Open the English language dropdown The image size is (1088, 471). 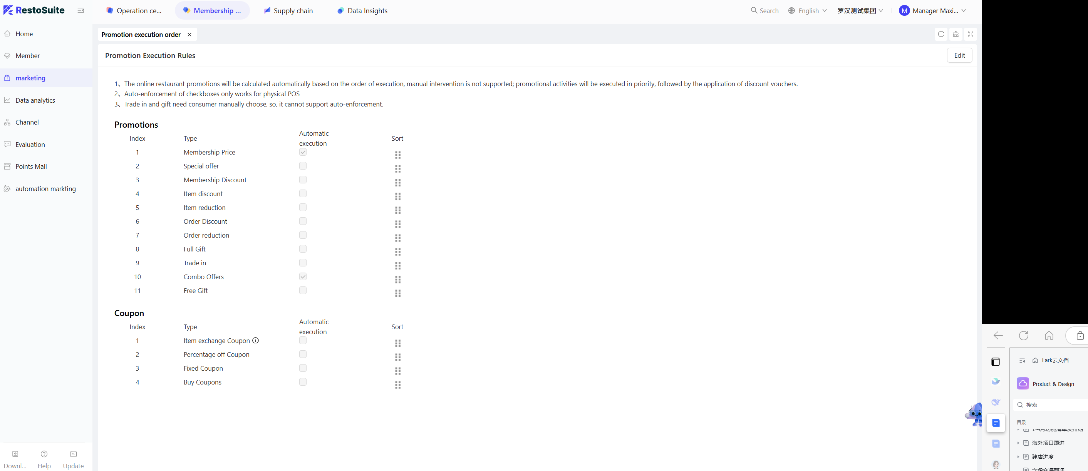click(x=808, y=10)
